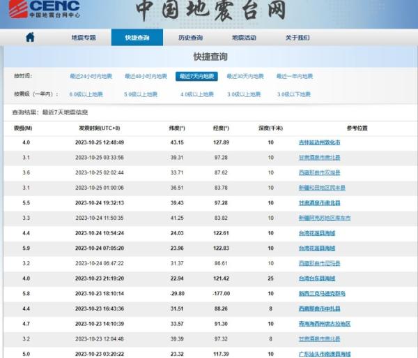
Task: Click the 查询结果：最近7天地震信息 heading
Action: tap(50, 112)
